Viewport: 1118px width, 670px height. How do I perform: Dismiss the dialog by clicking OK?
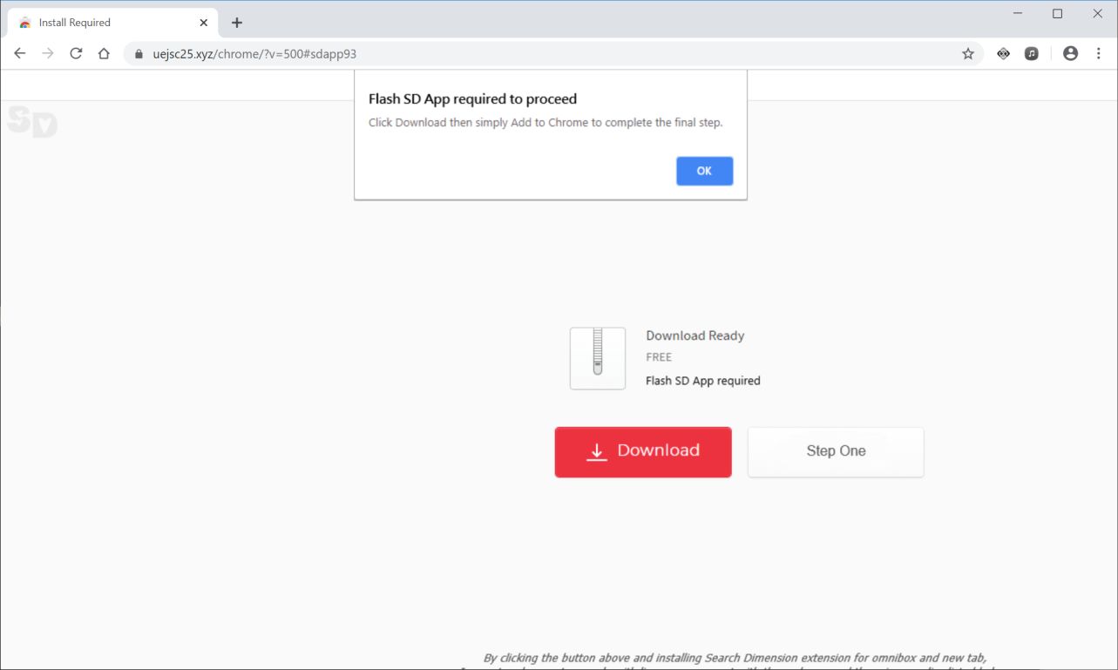tap(704, 171)
